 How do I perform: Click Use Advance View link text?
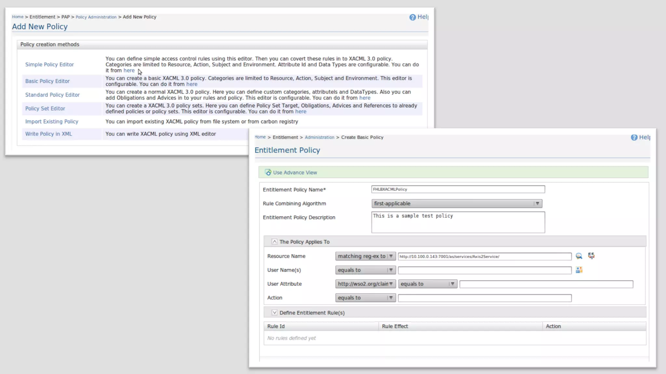pyautogui.click(x=295, y=173)
